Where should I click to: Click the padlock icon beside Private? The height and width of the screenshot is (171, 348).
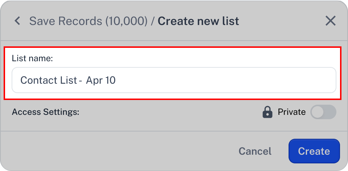(268, 112)
